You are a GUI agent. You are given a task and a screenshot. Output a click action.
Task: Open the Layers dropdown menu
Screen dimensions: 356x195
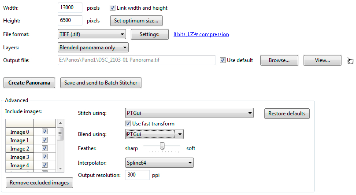point(93,48)
